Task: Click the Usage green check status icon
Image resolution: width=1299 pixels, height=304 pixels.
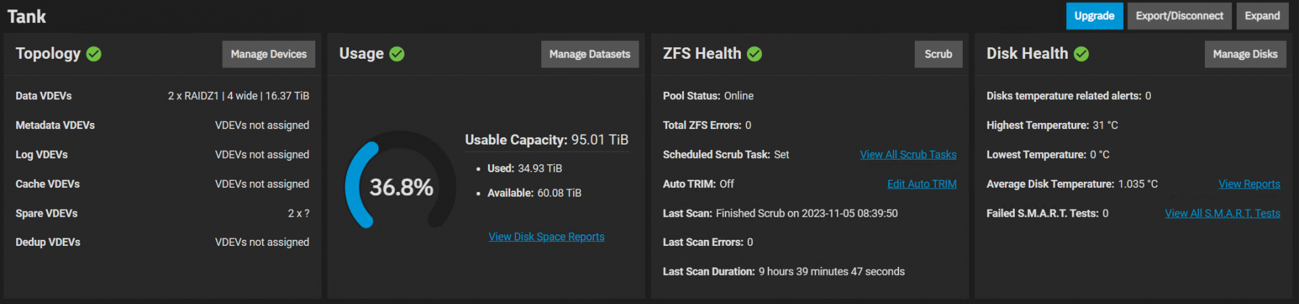Action: coord(397,54)
